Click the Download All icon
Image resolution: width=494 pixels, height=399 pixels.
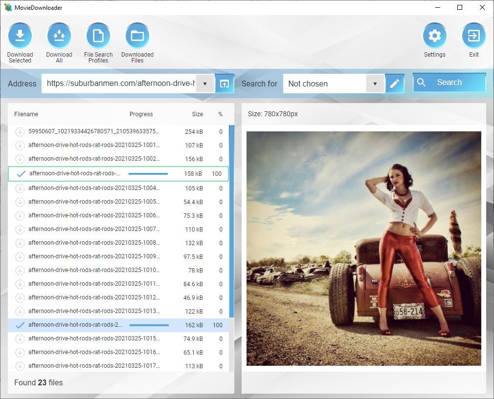tap(59, 36)
